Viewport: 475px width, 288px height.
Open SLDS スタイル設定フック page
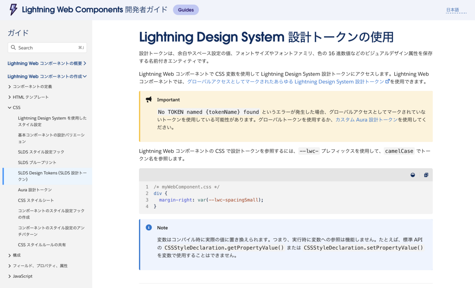click(x=41, y=152)
